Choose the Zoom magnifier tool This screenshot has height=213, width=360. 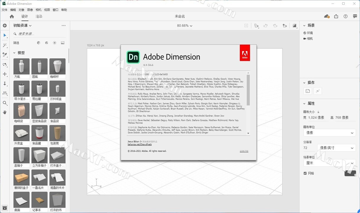5,103
